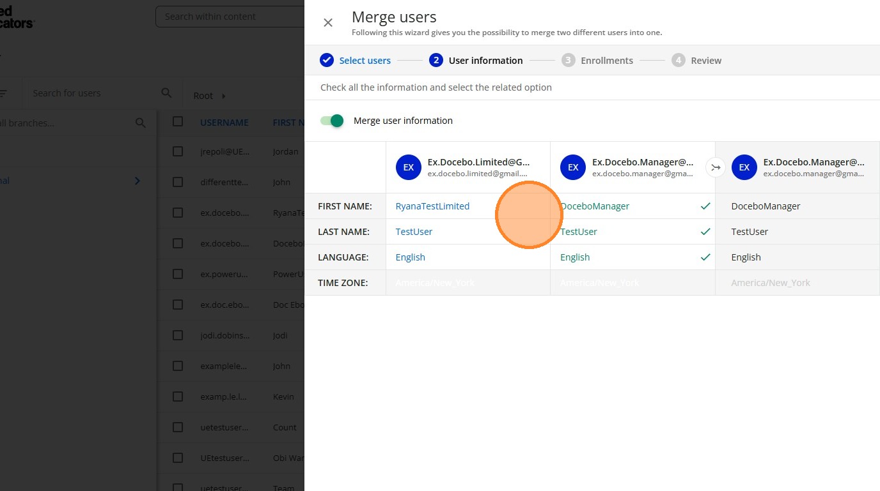Screen dimensions: 880x491
Task: Toggle Merge user information switch
Action: click(x=333, y=121)
